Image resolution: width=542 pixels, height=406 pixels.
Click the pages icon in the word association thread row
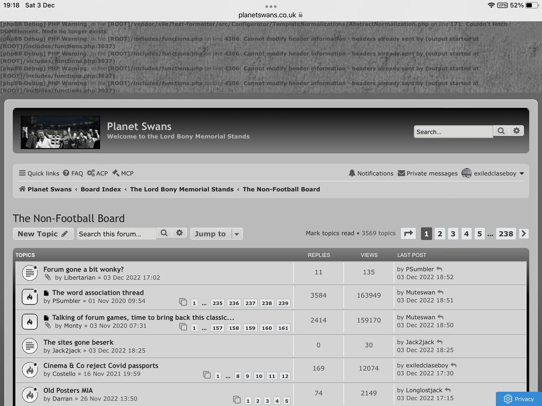183,302
